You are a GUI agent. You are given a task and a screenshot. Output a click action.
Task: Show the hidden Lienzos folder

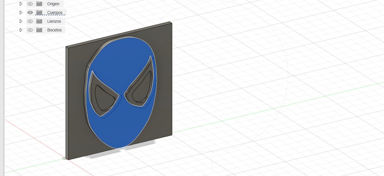30,21
